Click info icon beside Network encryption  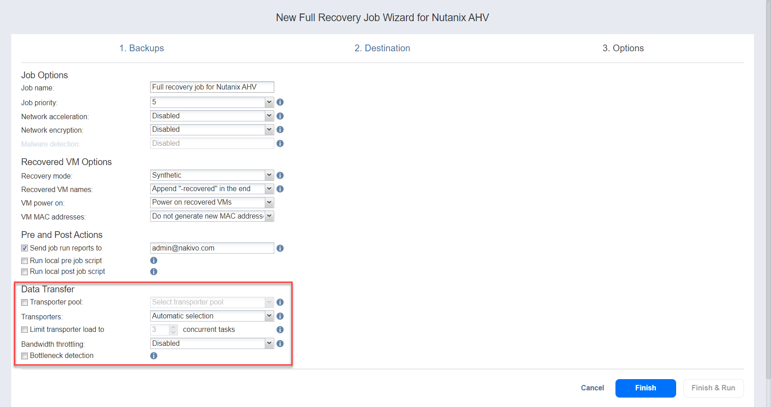click(280, 130)
